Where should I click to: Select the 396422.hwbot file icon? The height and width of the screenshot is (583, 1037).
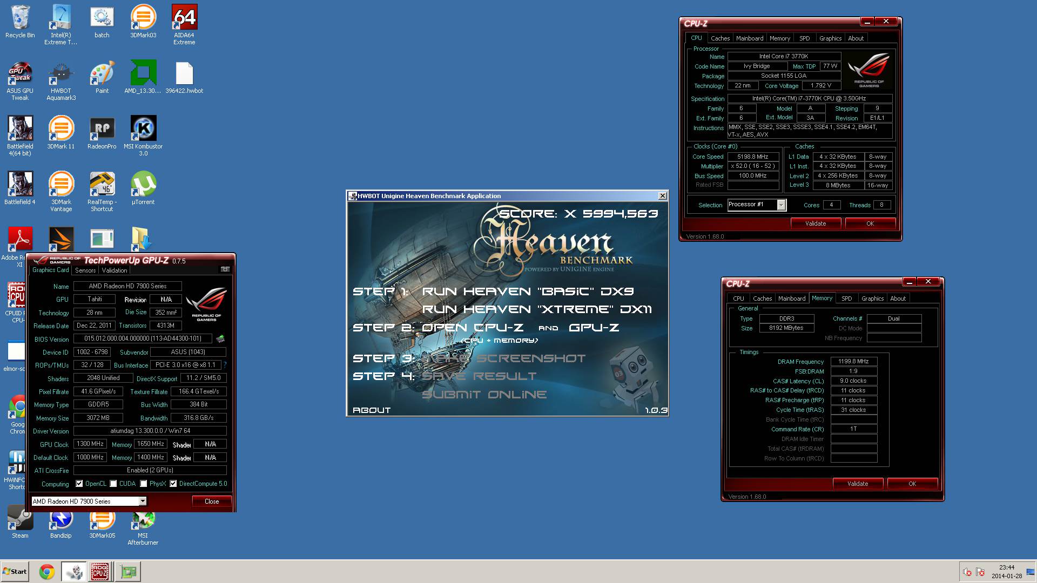tap(184, 78)
